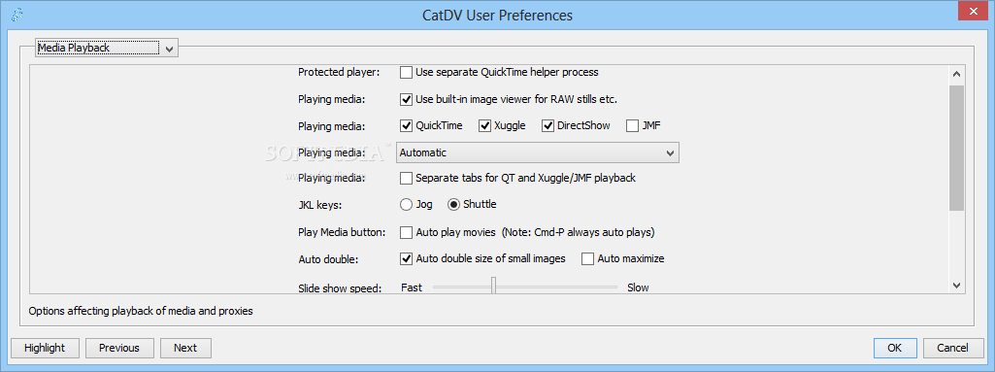Confirm settings with the OK button
The height and width of the screenshot is (372, 995).
tap(895, 348)
